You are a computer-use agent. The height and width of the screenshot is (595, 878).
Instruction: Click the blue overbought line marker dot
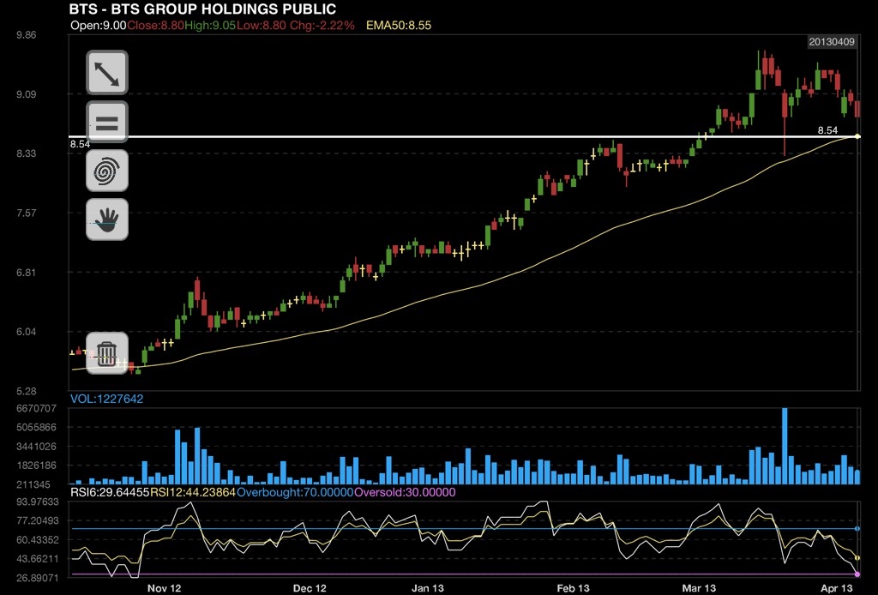tap(857, 528)
